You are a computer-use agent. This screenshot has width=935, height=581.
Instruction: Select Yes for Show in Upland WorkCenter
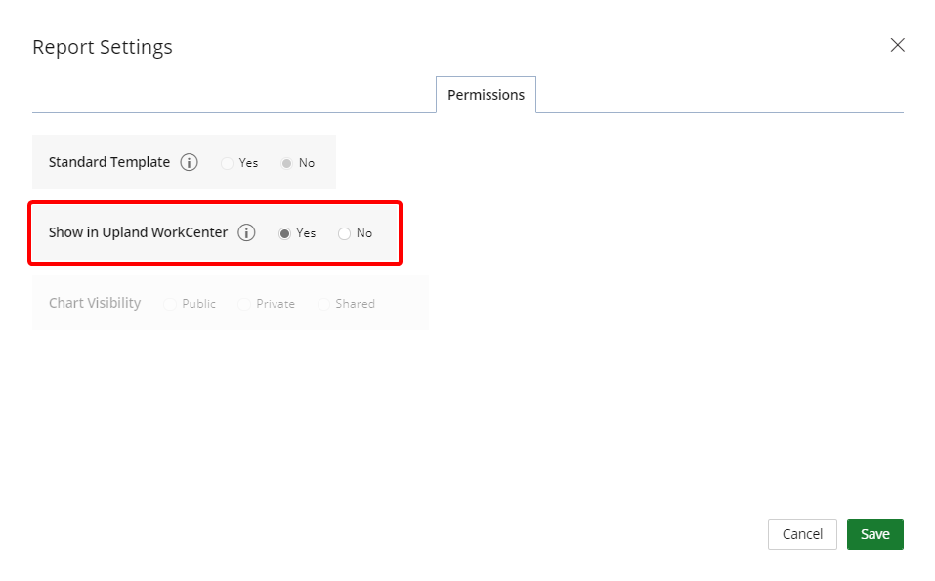coord(284,233)
